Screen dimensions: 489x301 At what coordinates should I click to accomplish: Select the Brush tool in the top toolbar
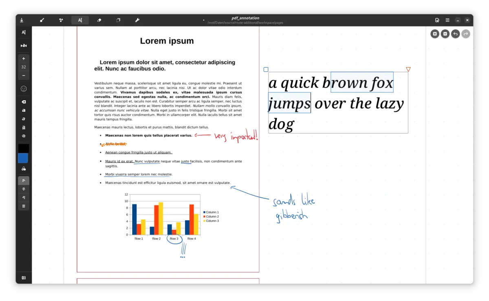42,20
